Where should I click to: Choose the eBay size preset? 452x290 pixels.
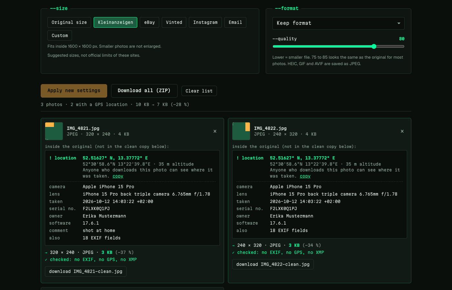[x=149, y=22]
